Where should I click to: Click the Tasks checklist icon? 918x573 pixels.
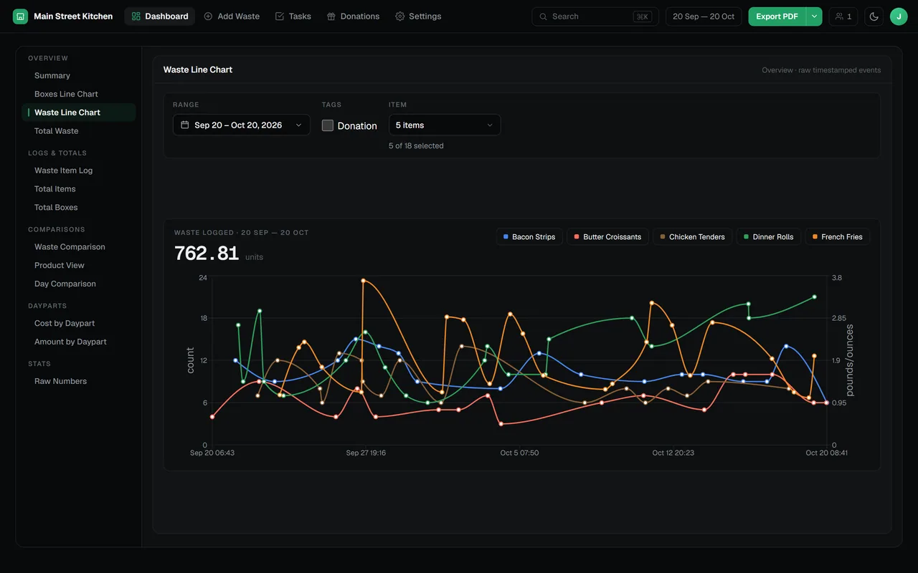pos(280,16)
